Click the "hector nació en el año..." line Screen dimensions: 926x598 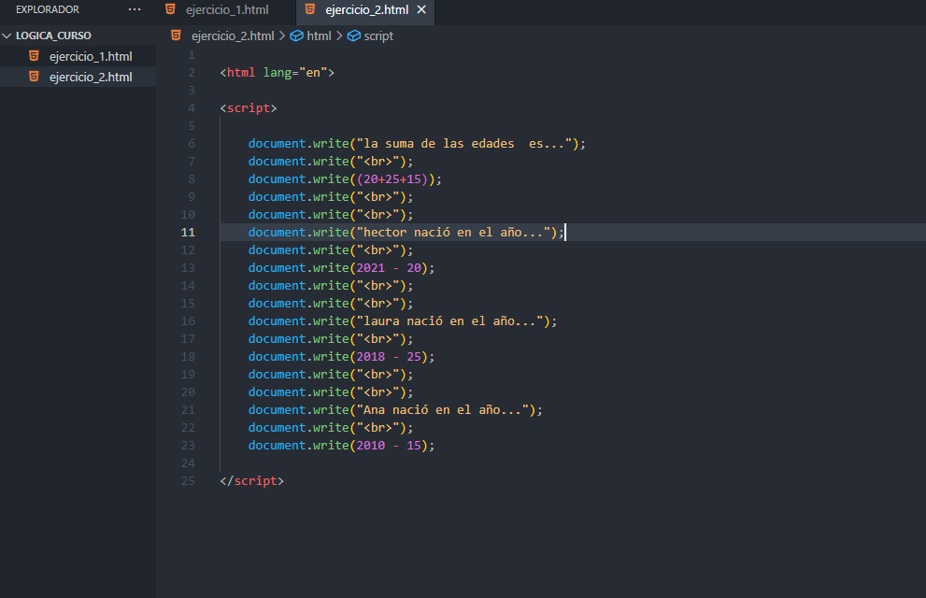click(x=406, y=233)
